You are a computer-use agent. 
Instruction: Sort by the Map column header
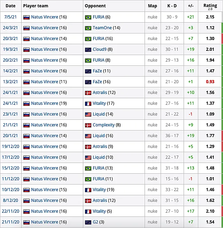[x=153, y=6]
